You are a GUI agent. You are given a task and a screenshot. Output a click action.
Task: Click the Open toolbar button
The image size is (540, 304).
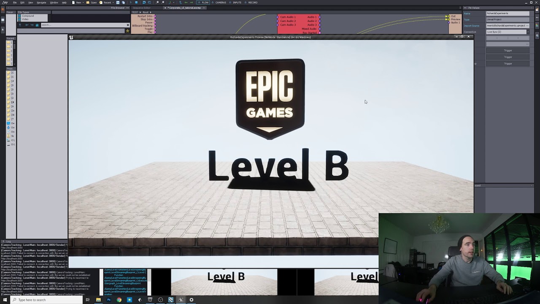coord(92,3)
